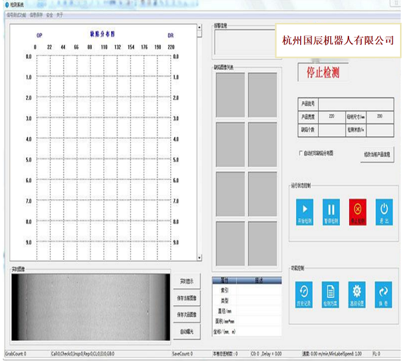The height and width of the screenshot is (363, 402).
Task: Click the 换卷 (change roll) arrow icon
Action: [x=384, y=293]
